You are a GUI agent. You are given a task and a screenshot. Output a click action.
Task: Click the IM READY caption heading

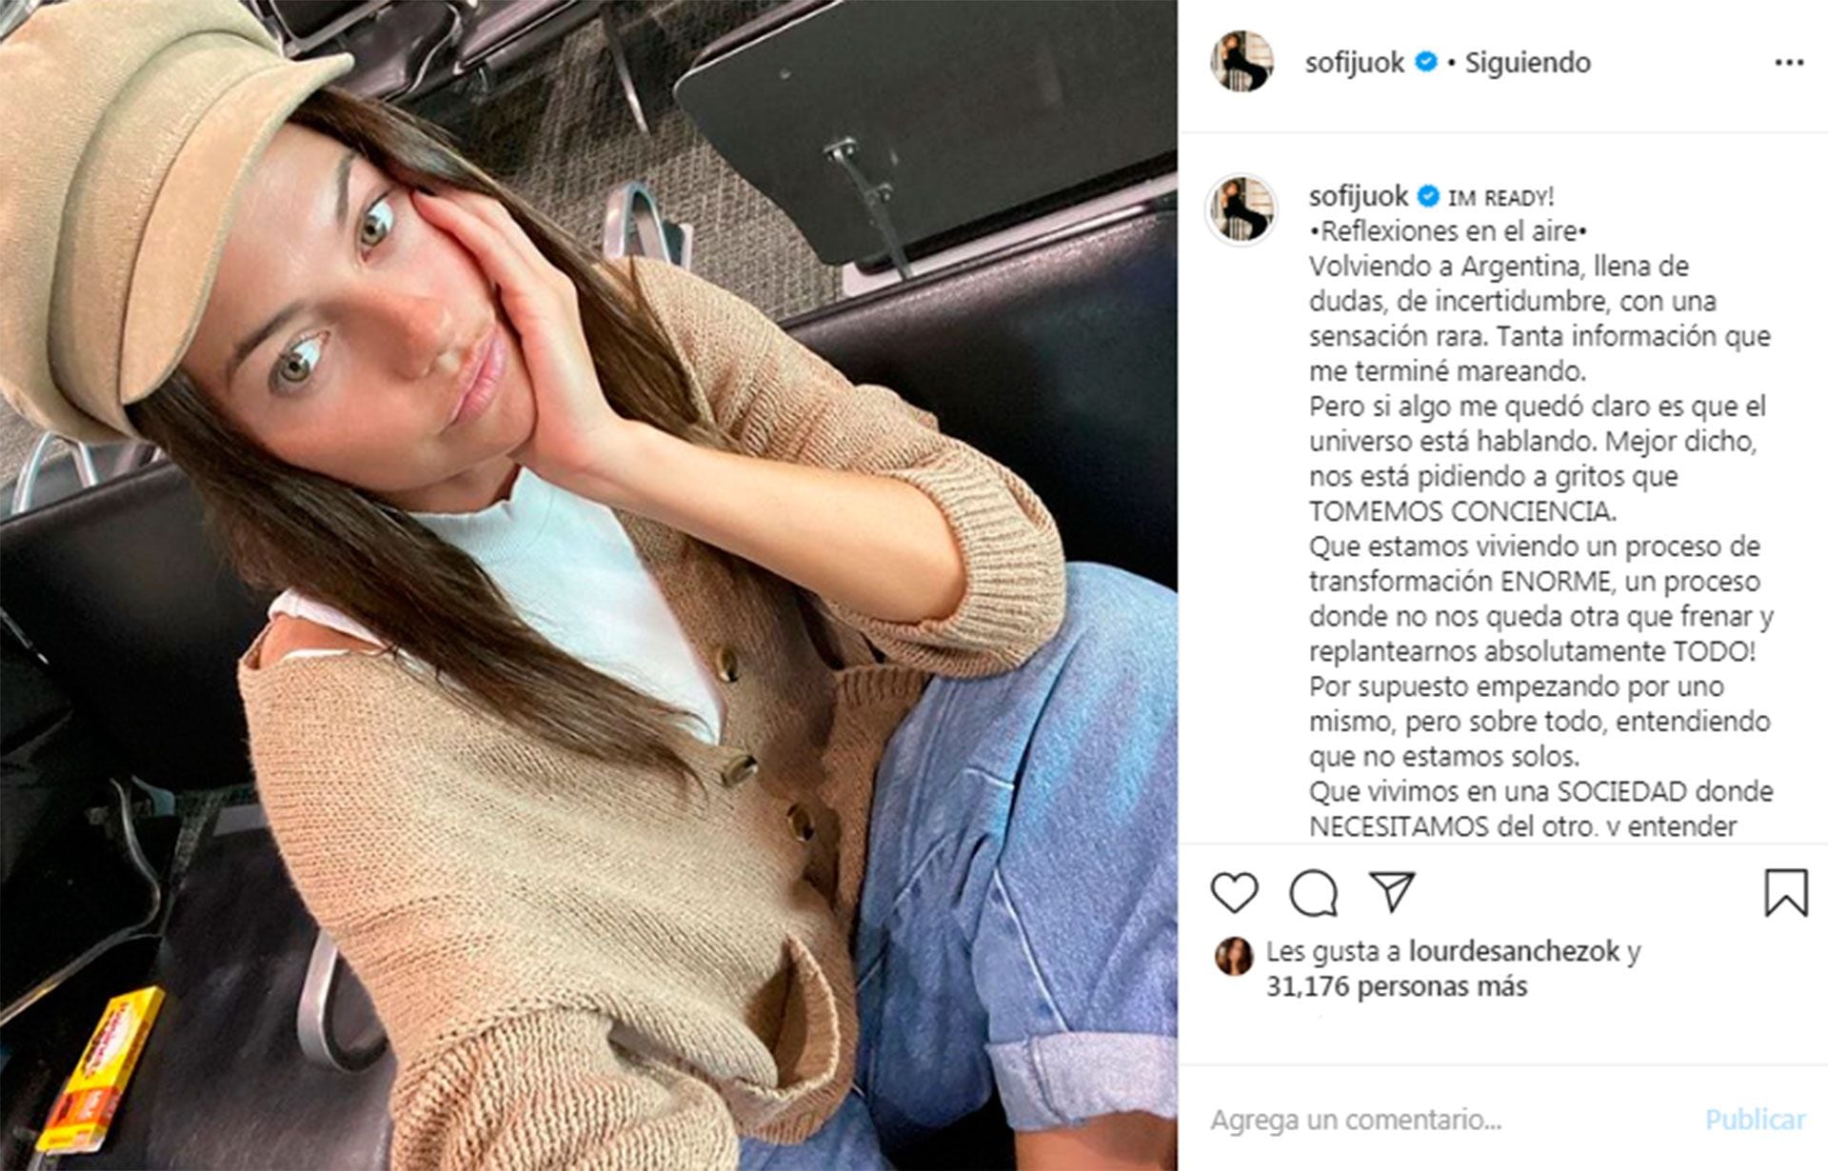click(1500, 198)
